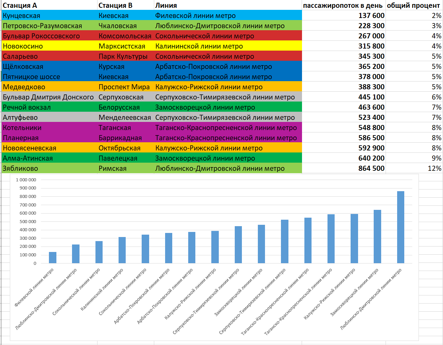Select the shortest chart bar, Филевской
This screenshot has height=345, width=443.
(53, 257)
